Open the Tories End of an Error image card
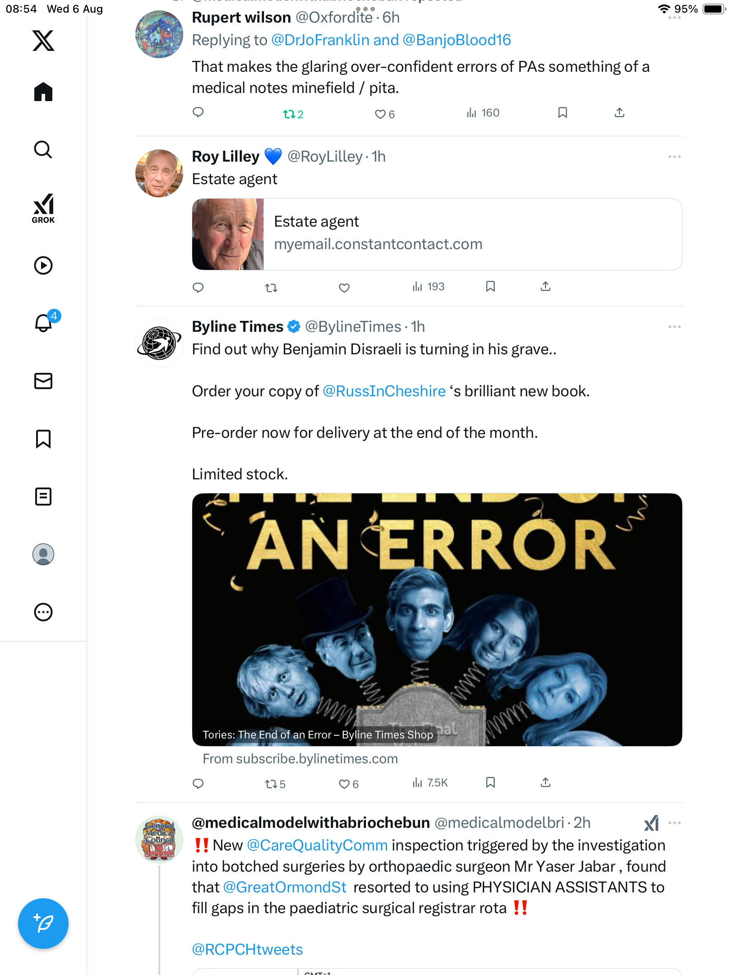Image resolution: width=731 pixels, height=975 pixels. coord(437,619)
